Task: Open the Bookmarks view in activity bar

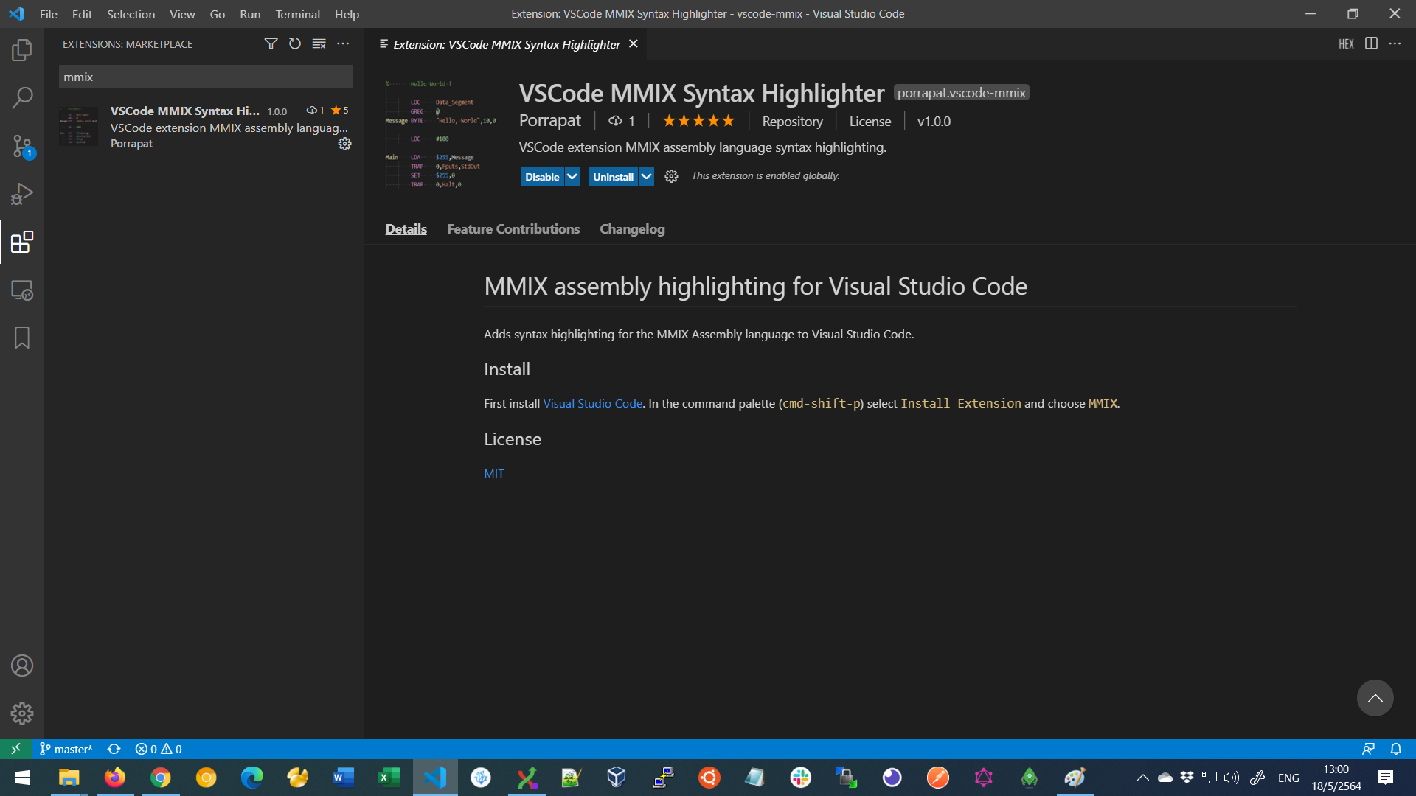Action: [22, 338]
